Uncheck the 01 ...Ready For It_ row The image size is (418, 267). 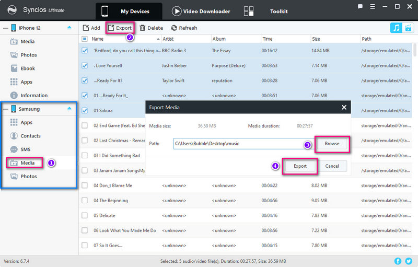click(85, 96)
